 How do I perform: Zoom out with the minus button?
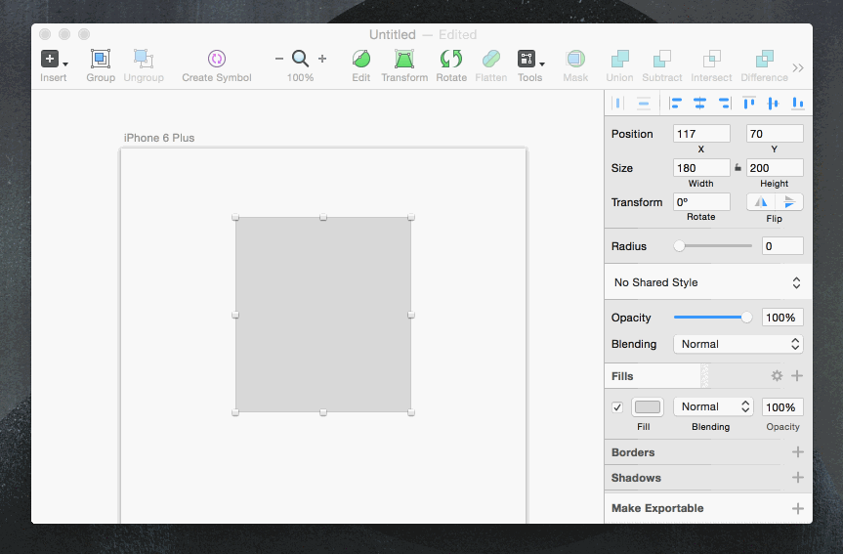point(279,59)
